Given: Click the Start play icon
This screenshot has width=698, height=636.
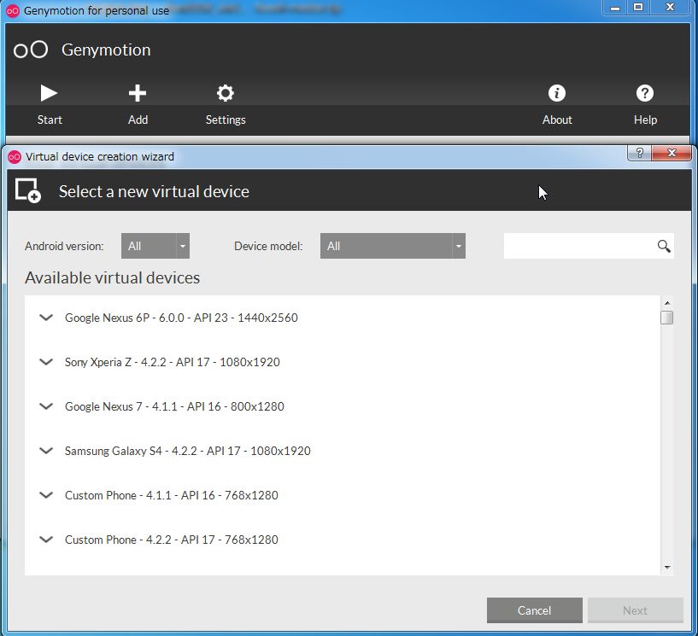Looking at the screenshot, I should [50, 93].
